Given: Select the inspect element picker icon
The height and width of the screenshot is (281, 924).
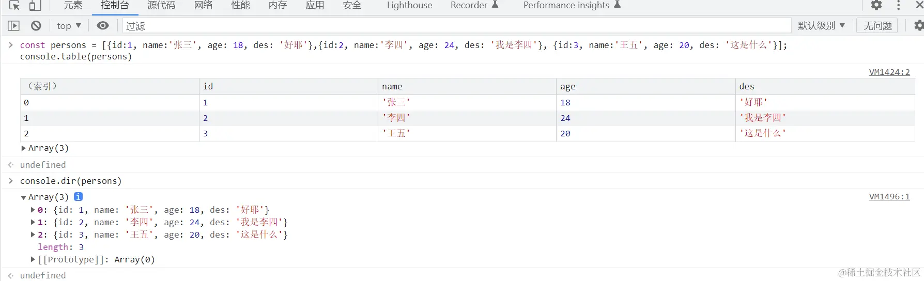Looking at the screenshot, I should [14, 6].
